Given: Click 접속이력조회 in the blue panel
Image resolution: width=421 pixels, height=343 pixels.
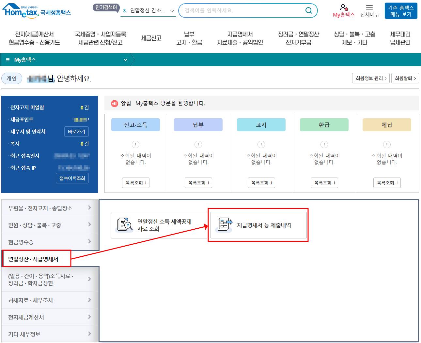Looking at the screenshot, I should click(72, 178).
